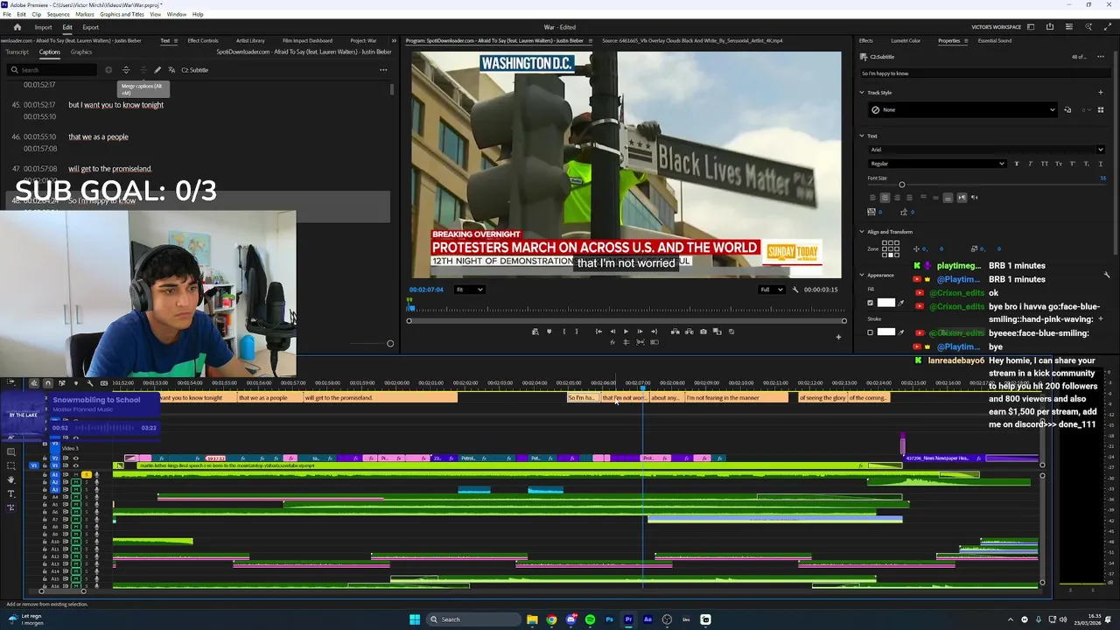Open the Graphics and Titles menu
1120x630 pixels.
[x=122, y=14]
